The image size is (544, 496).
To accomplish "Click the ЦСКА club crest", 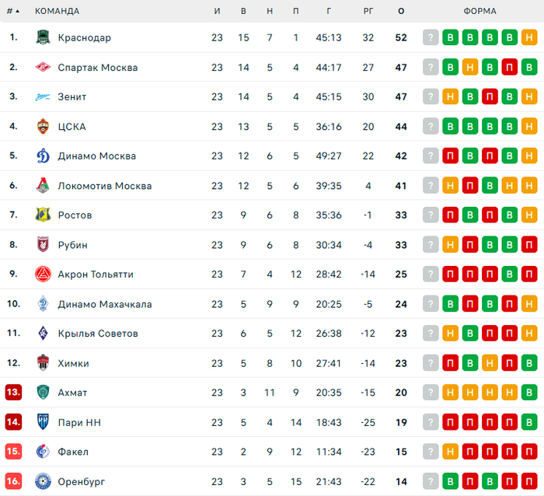I will tap(43, 126).
